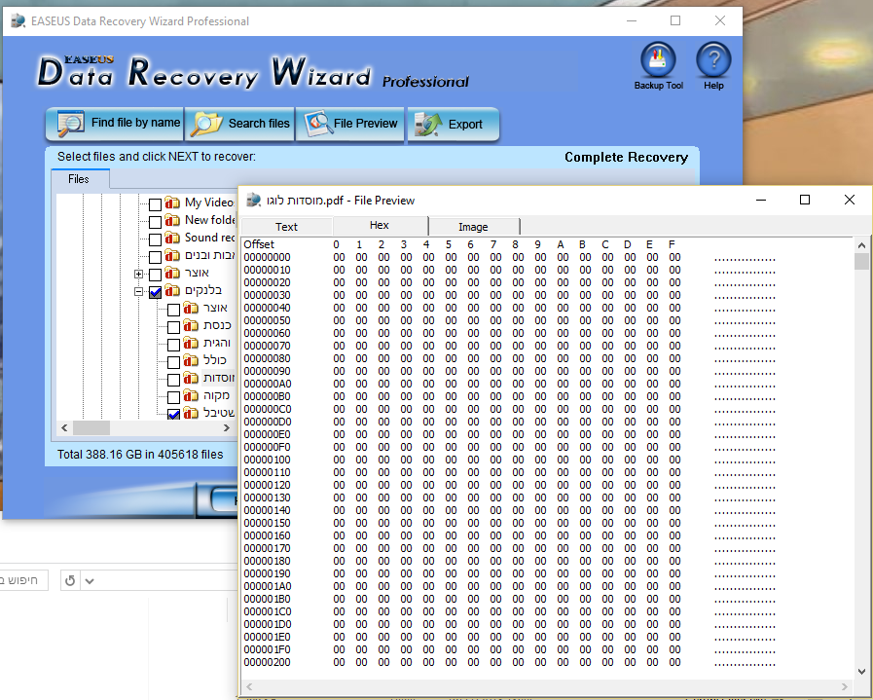Click offset 00000200 in hex view
The image size is (873, 700).
(x=268, y=663)
